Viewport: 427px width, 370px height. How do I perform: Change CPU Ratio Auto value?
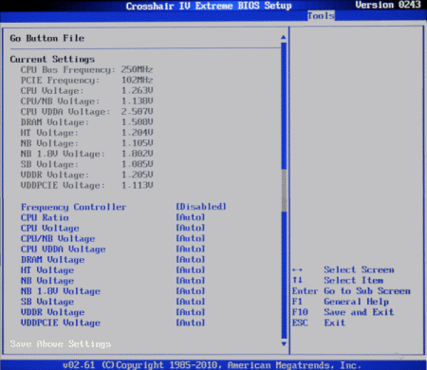coord(191,217)
